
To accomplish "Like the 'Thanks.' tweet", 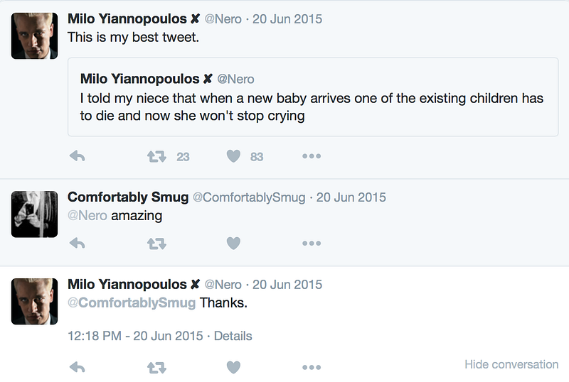I will 233,367.
